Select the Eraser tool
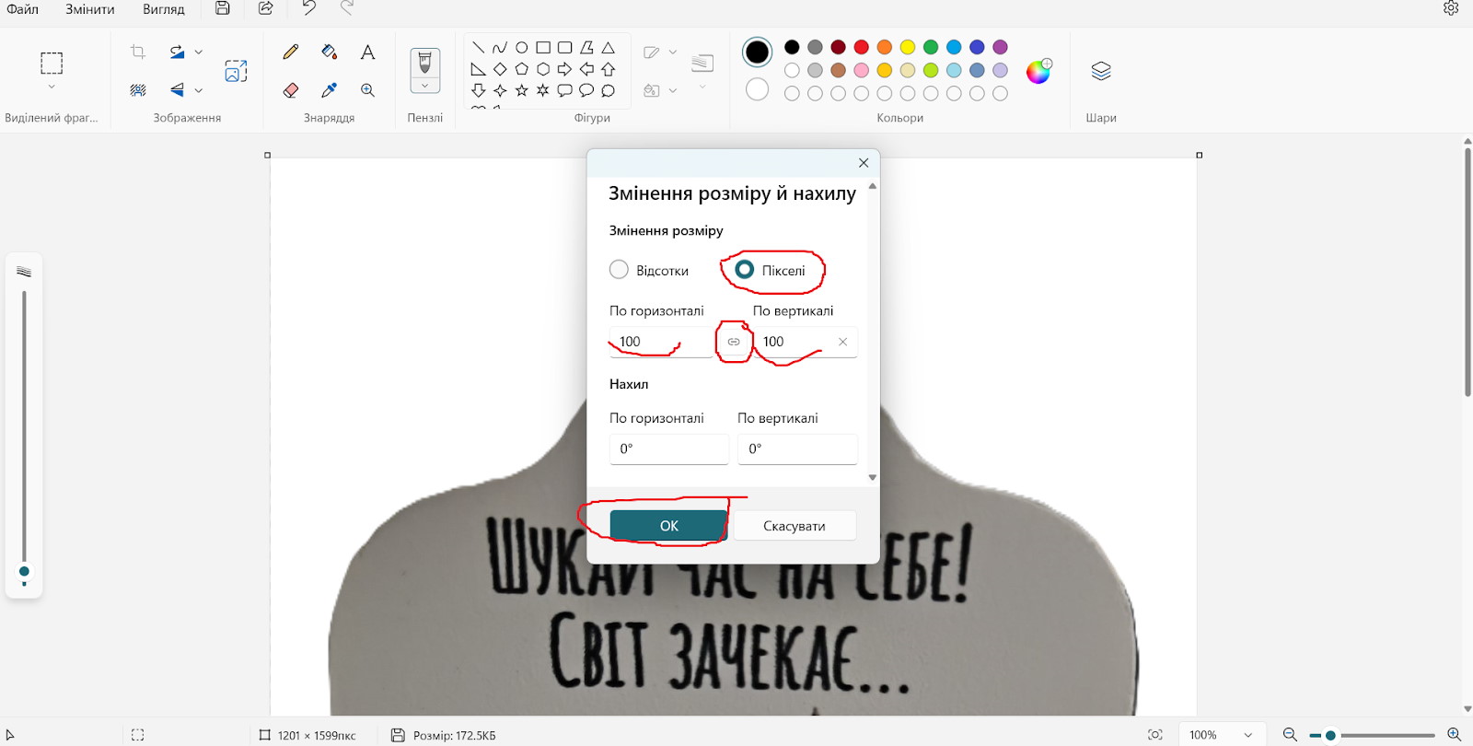Image resolution: width=1473 pixels, height=746 pixels. pyautogui.click(x=291, y=89)
